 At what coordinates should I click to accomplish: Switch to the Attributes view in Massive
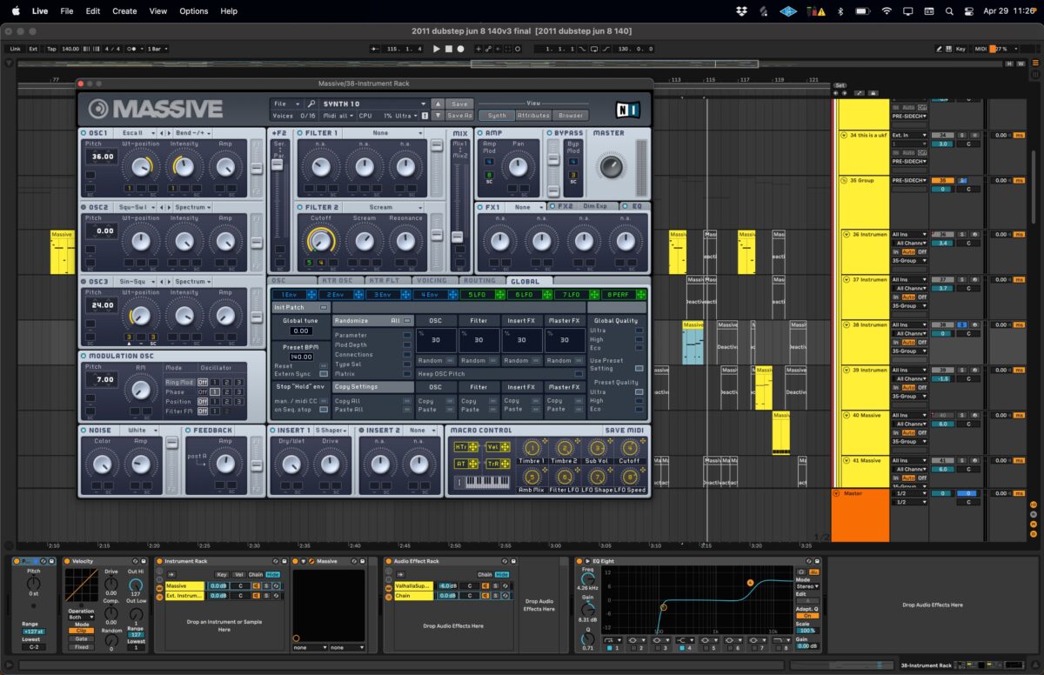(533, 115)
